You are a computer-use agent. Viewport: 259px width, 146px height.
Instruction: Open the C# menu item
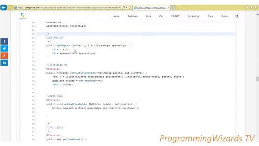pos(161,16)
